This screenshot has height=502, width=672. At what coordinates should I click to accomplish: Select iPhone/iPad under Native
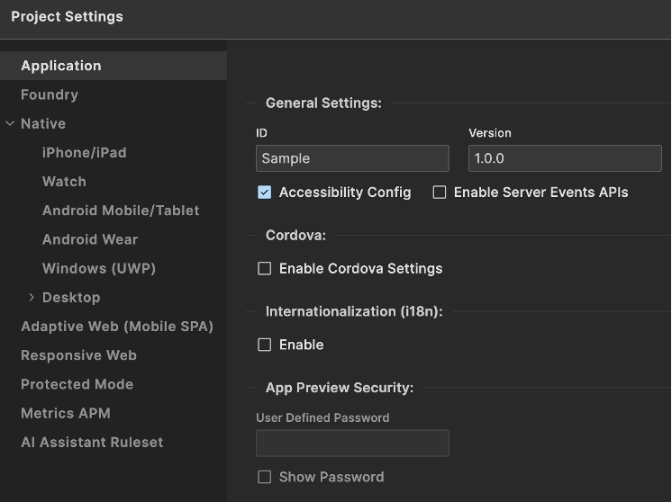pyautogui.click(x=84, y=153)
